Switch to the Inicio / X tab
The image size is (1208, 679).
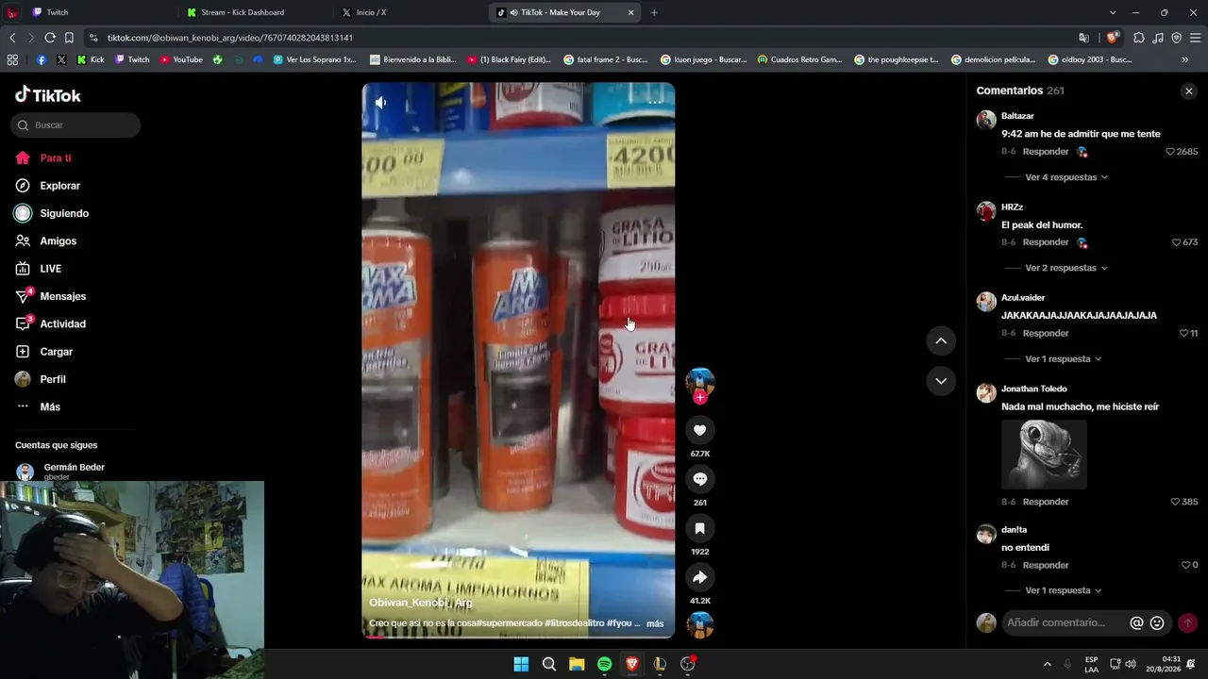(371, 12)
